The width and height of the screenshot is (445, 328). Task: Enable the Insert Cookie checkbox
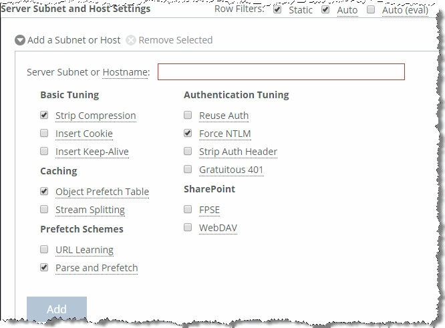(x=44, y=133)
